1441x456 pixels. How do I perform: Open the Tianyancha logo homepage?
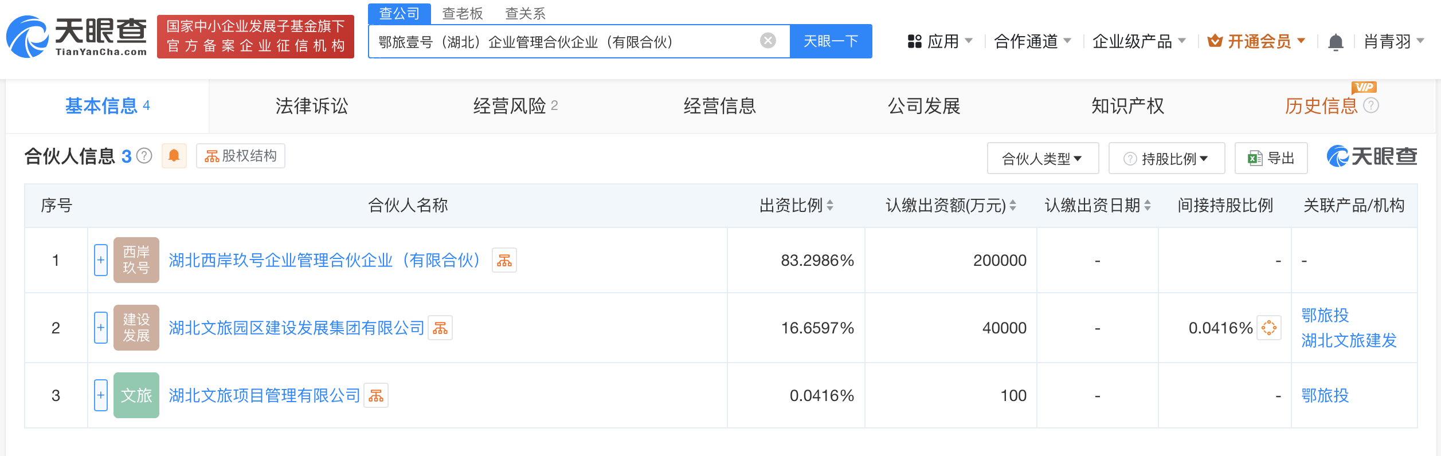(x=76, y=37)
